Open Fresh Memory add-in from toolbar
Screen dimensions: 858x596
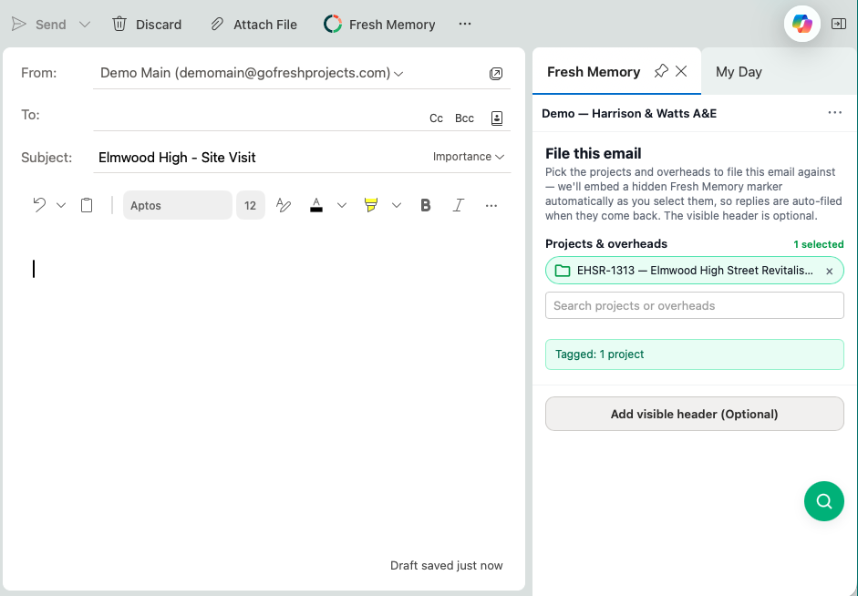[x=379, y=24]
